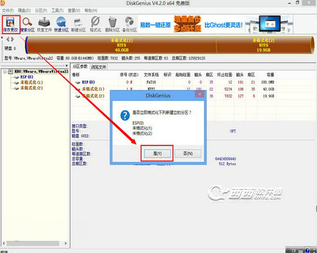Choose the 格式化 format toolbar icon
This screenshot has height=253, width=317.
pos(95,24)
